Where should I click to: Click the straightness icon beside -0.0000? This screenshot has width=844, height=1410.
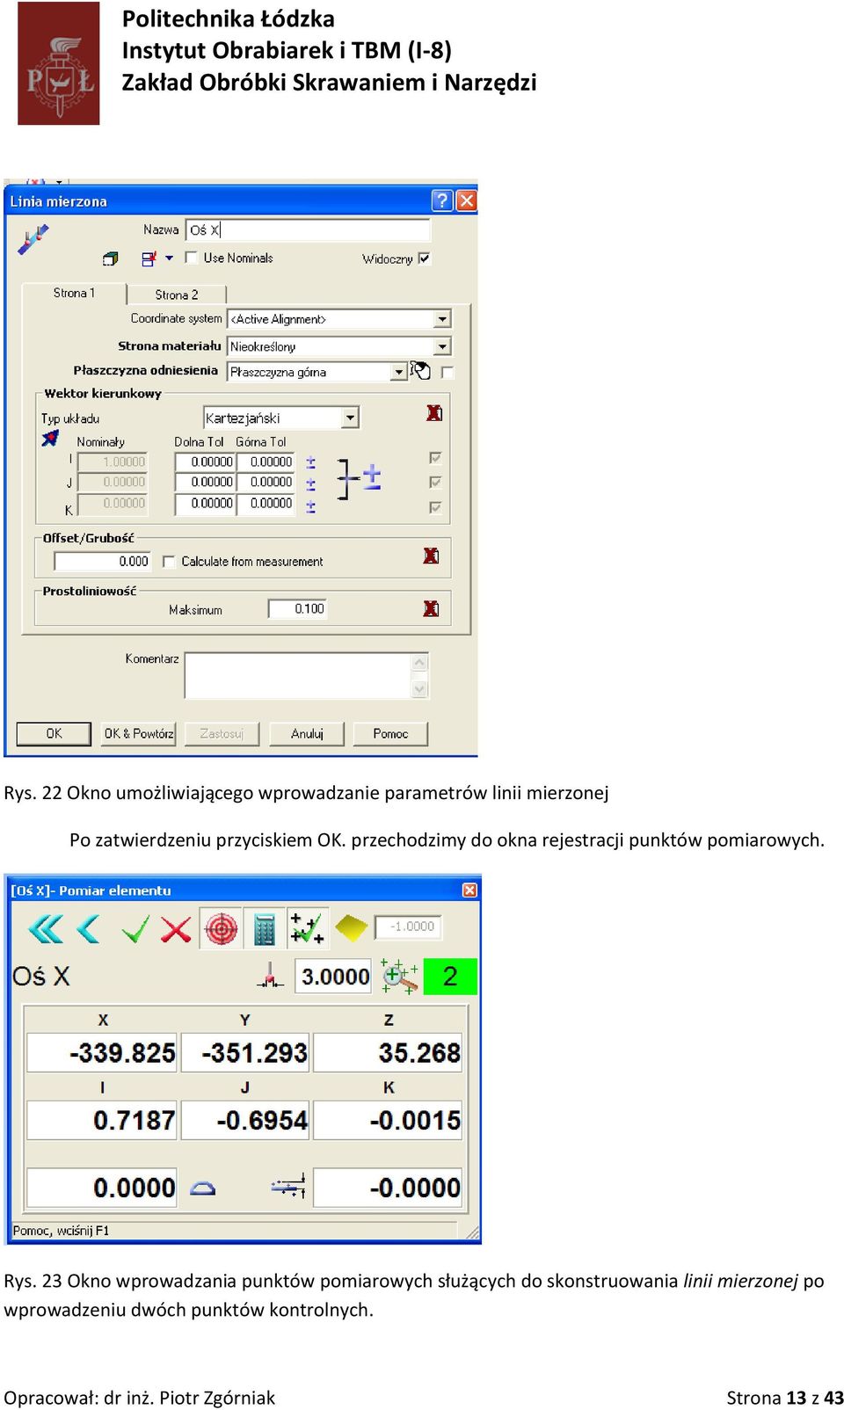pyautogui.click(x=288, y=1188)
